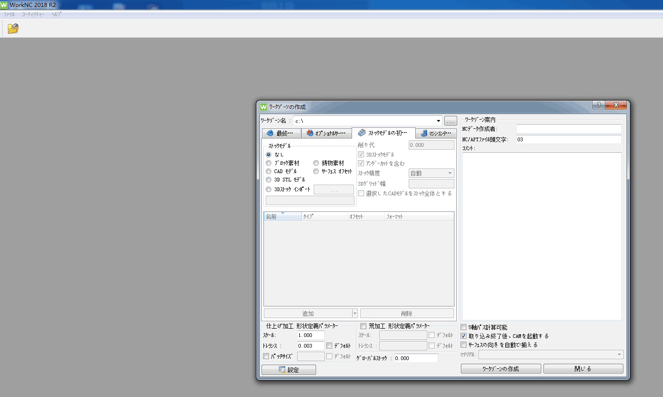Select the 3D STL モデル radio button
Viewport: 663px width, 397px height.
pos(269,180)
